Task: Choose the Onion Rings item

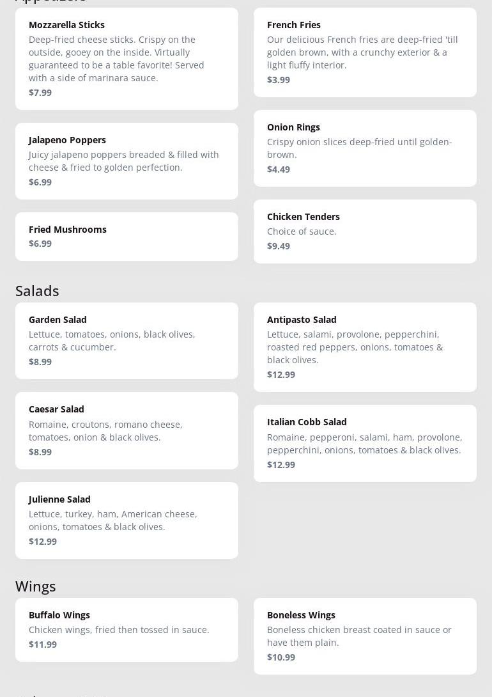Action: pos(365,148)
